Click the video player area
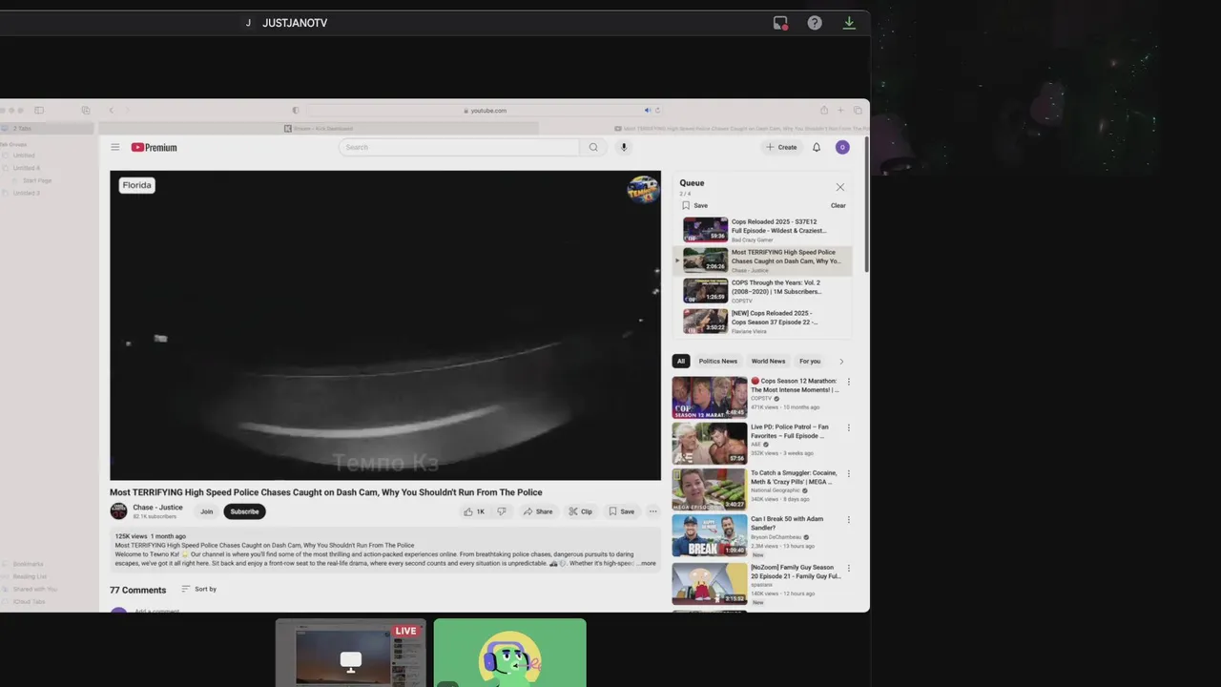1221x687 pixels. 385,325
